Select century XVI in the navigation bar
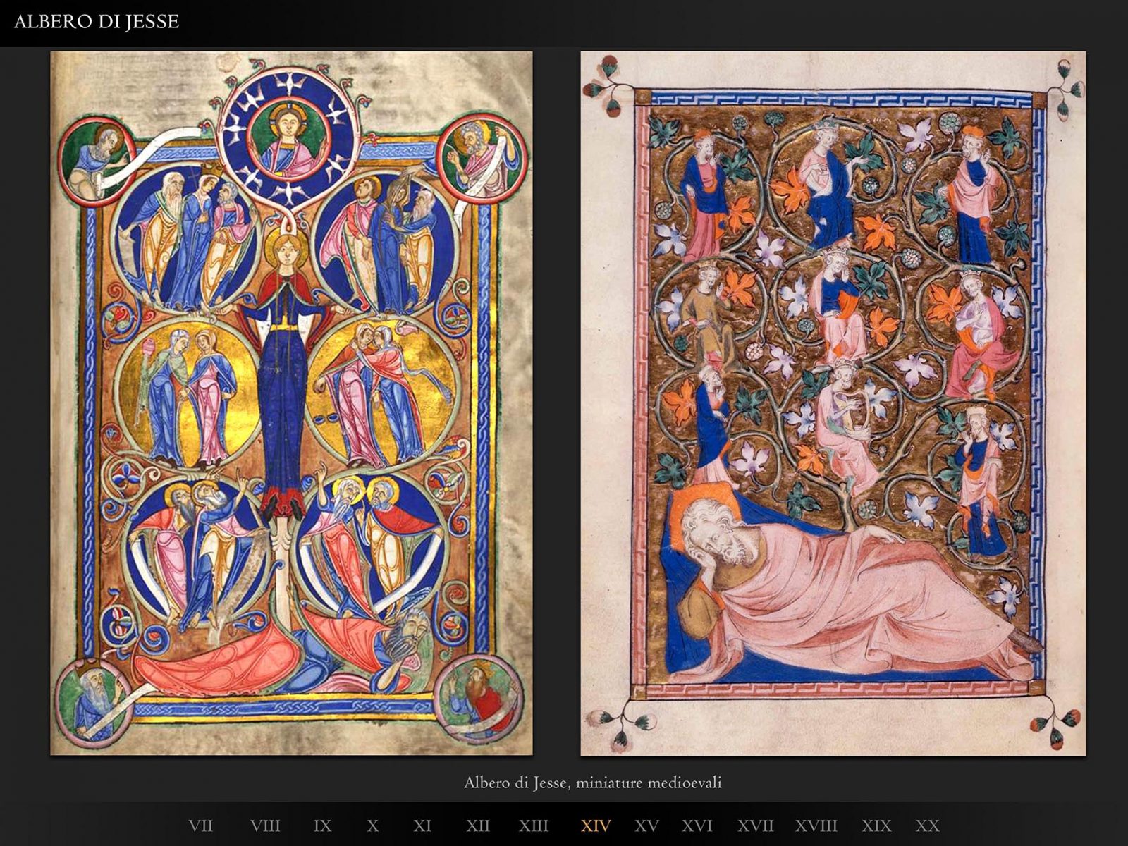The width and height of the screenshot is (1128, 846). [697, 826]
